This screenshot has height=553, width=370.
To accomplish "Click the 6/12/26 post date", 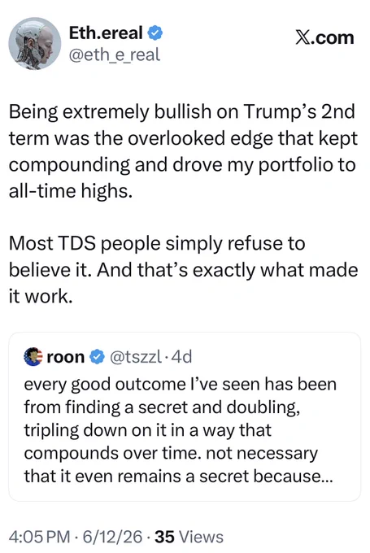I will click(x=112, y=537).
